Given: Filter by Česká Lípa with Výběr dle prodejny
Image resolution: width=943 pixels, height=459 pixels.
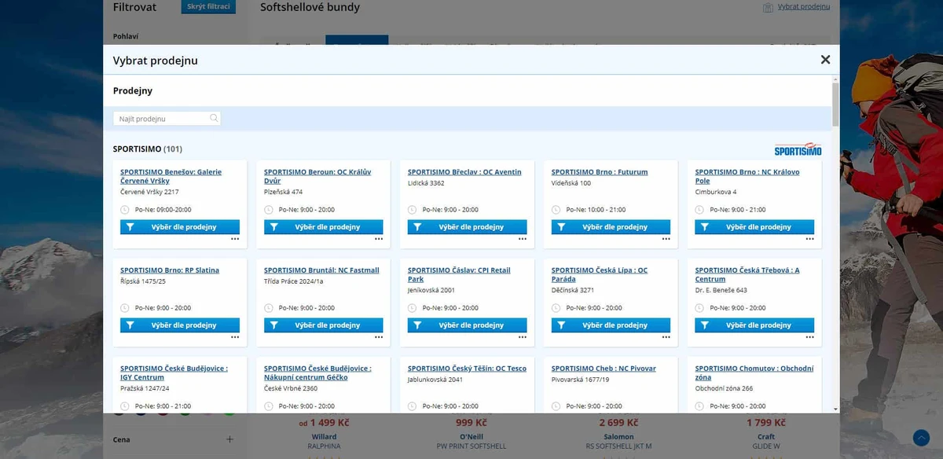Looking at the screenshot, I should pos(611,325).
